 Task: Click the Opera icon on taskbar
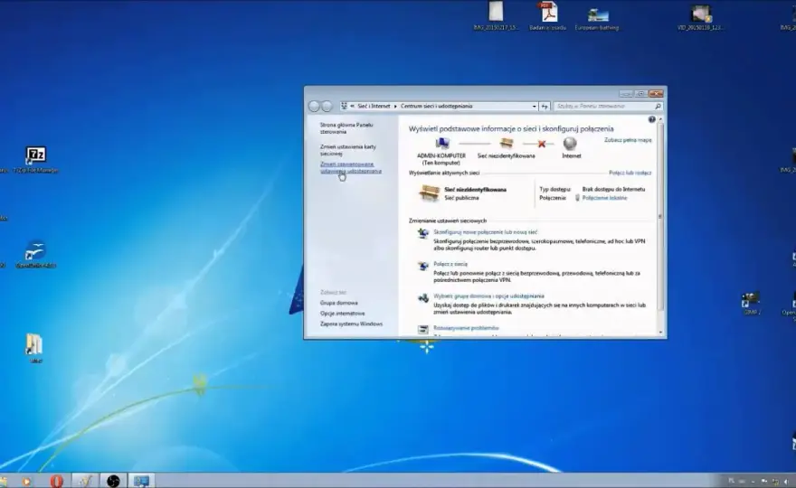pyautogui.click(x=56, y=481)
